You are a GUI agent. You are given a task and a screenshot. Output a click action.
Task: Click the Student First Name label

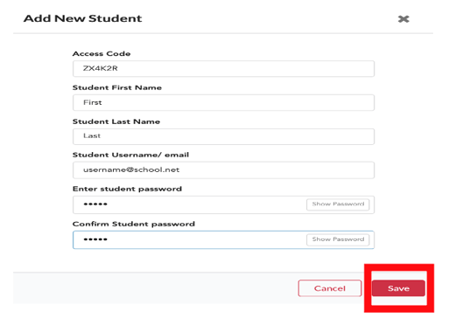point(117,87)
